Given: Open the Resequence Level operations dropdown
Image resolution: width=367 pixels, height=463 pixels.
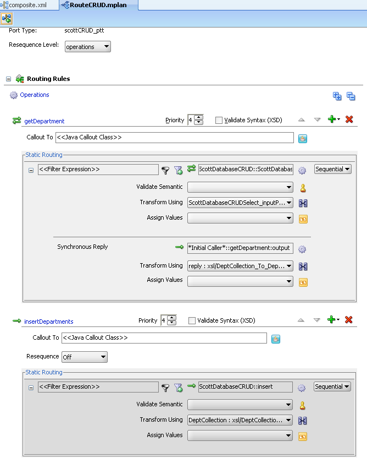Looking at the screenshot, I should [x=105, y=46].
